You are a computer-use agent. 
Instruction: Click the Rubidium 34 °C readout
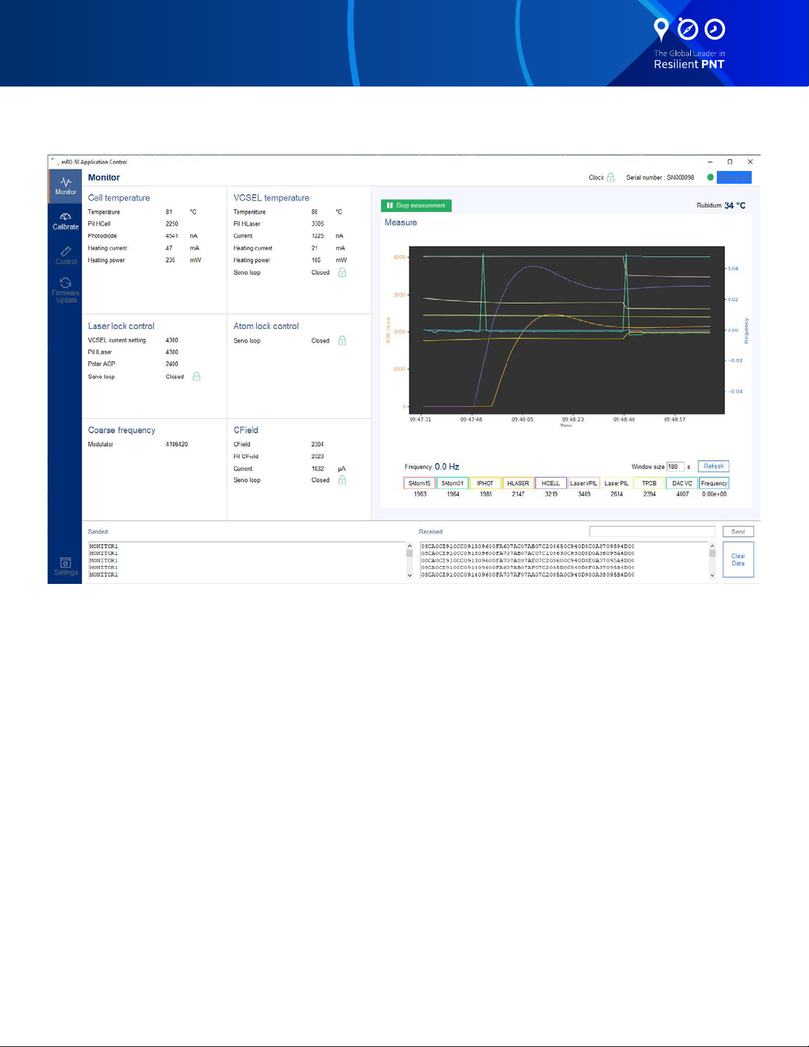(721, 205)
